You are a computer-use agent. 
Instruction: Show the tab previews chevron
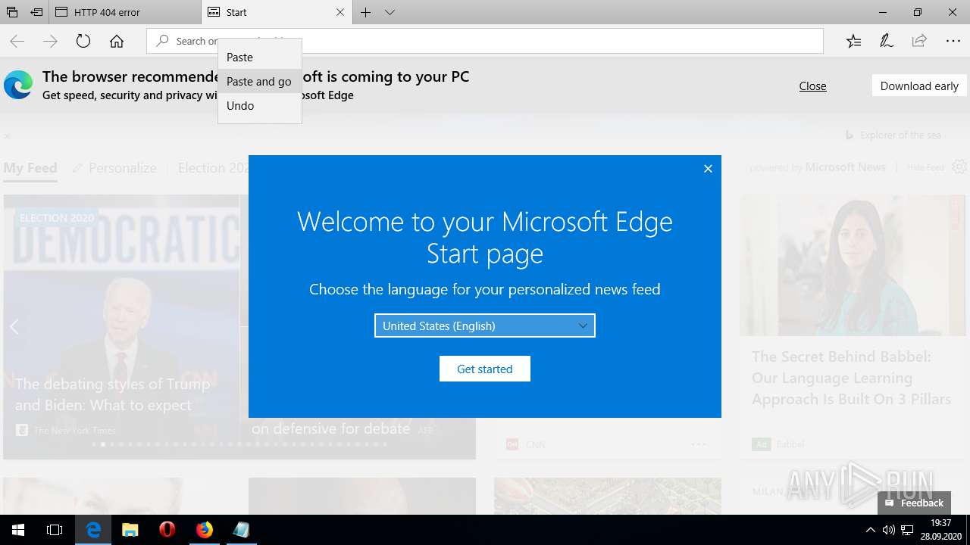(x=390, y=12)
